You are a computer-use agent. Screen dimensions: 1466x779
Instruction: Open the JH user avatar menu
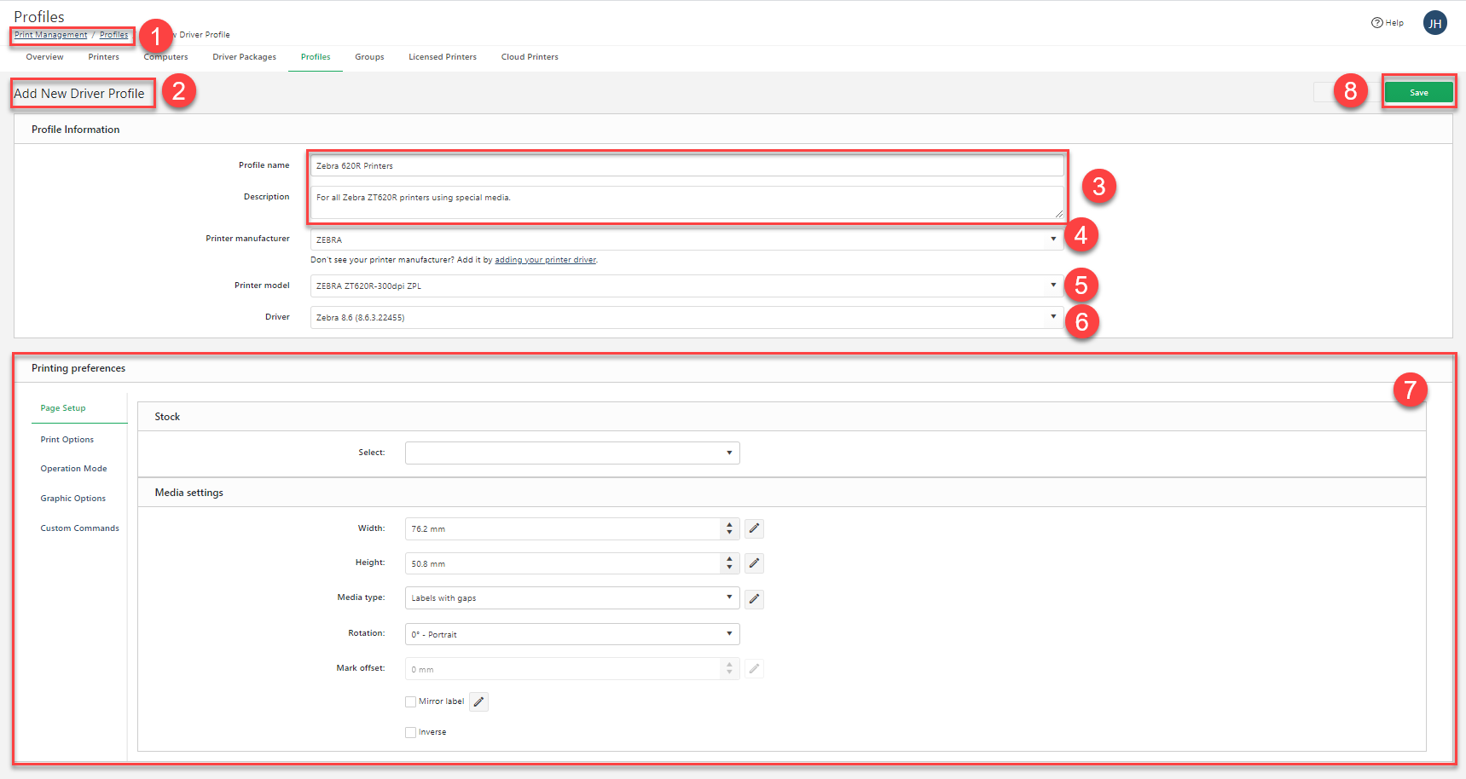point(1434,23)
